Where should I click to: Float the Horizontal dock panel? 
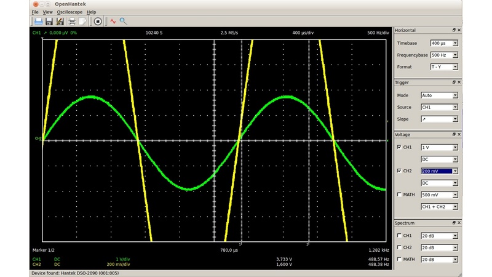(x=454, y=30)
